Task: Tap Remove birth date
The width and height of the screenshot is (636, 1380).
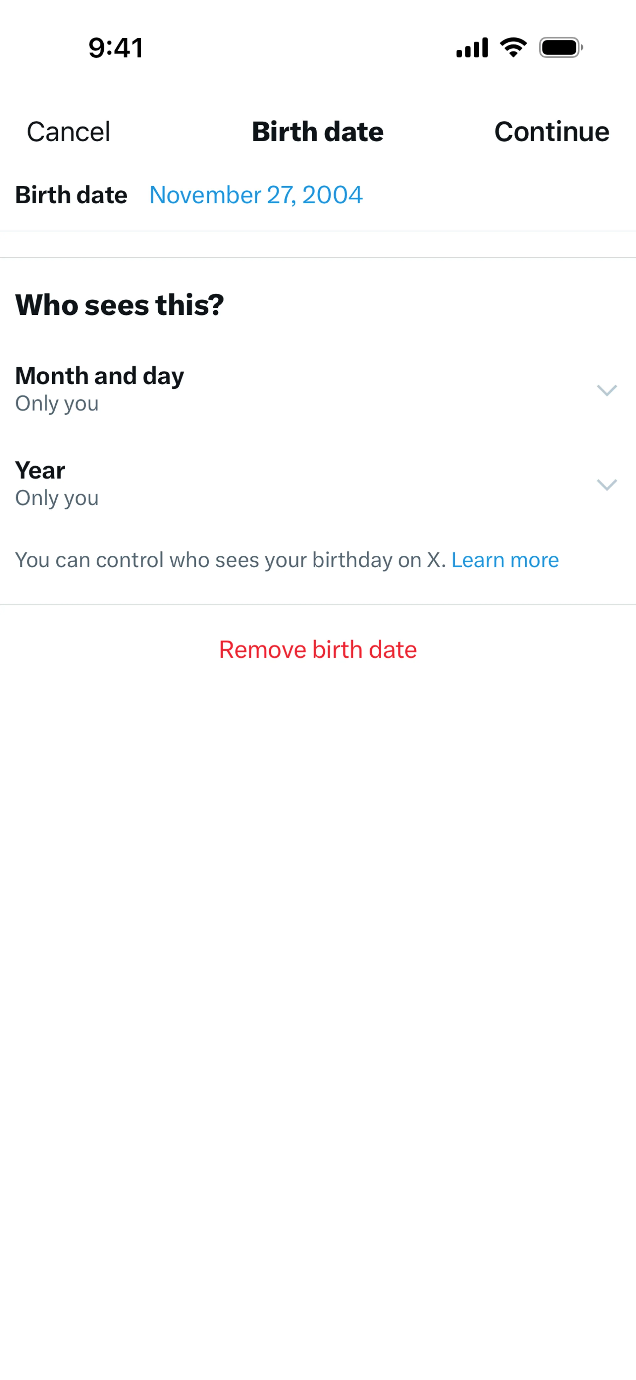Action: (x=318, y=650)
